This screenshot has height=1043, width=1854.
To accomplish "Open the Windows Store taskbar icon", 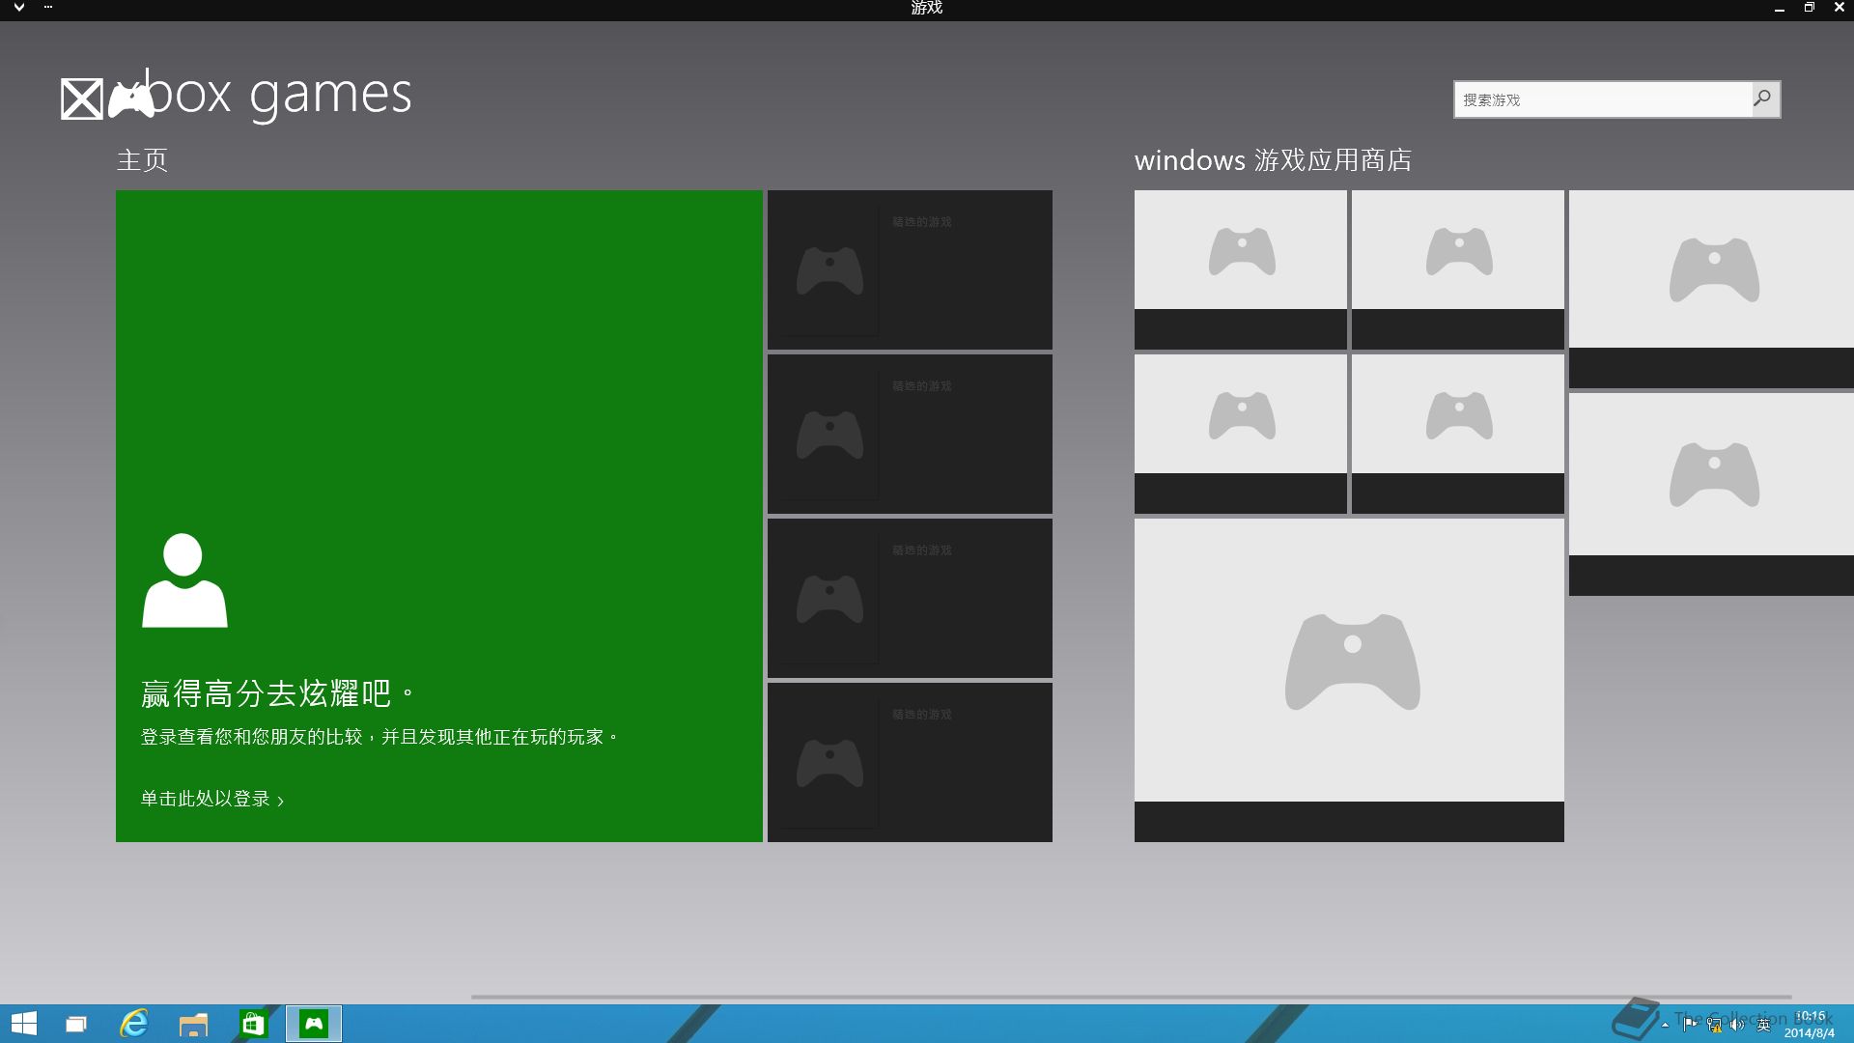I will pos(253,1024).
